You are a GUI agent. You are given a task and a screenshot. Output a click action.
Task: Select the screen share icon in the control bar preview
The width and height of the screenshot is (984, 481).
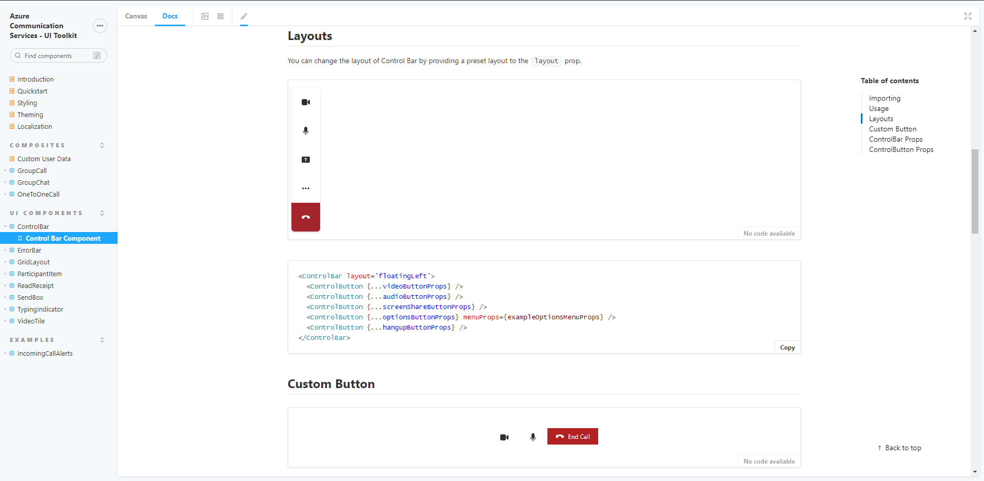coord(305,159)
